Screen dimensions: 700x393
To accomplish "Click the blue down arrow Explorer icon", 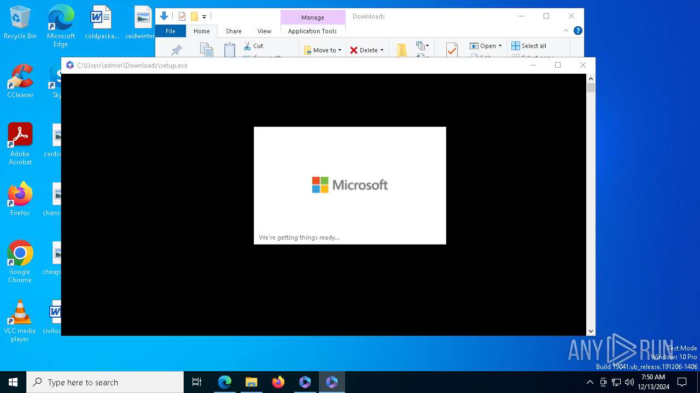I will click(x=164, y=16).
